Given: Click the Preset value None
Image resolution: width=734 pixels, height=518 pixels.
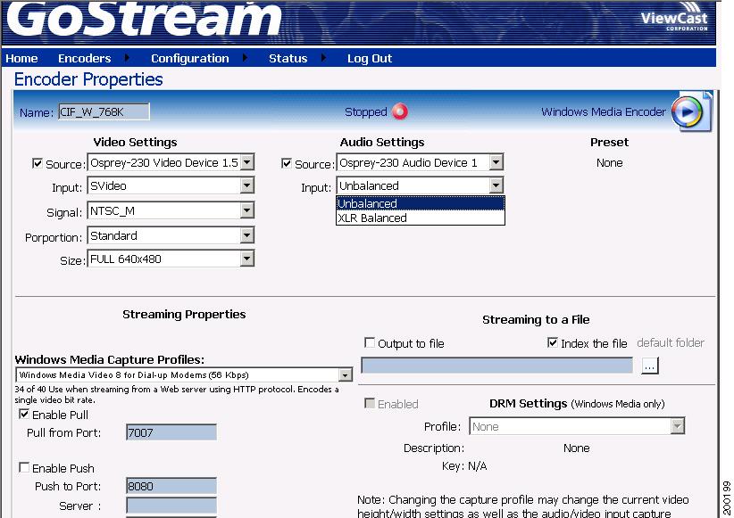Looking at the screenshot, I should (609, 162).
